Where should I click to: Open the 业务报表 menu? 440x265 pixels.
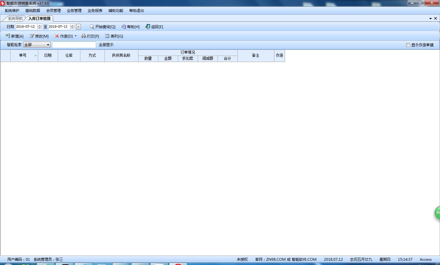pyautogui.click(x=95, y=11)
